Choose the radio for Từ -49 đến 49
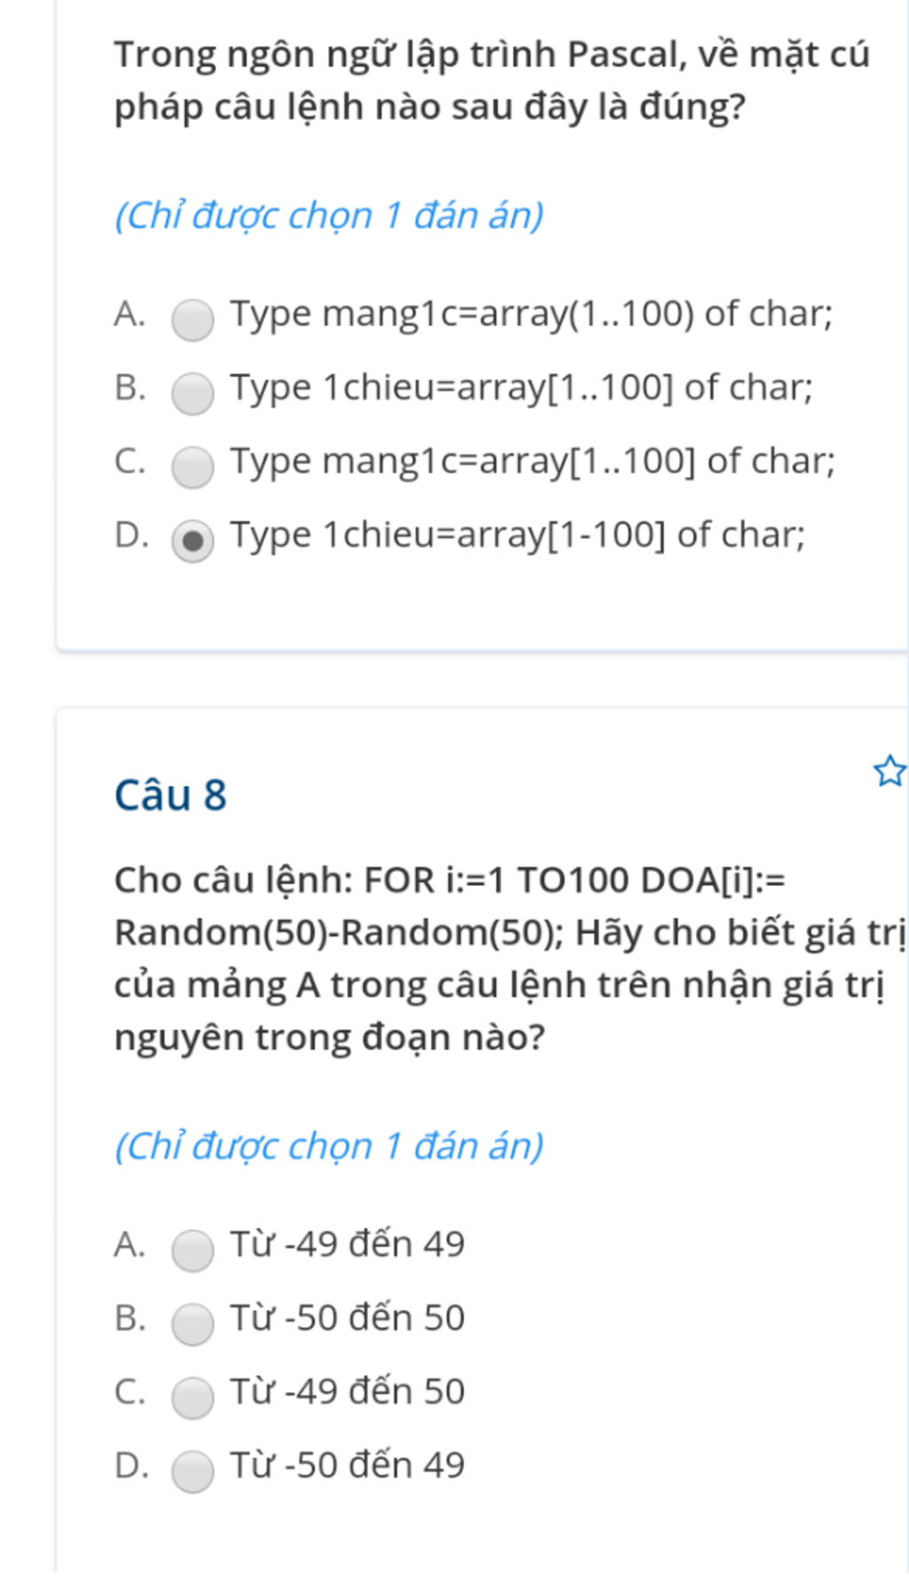 [193, 1251]
